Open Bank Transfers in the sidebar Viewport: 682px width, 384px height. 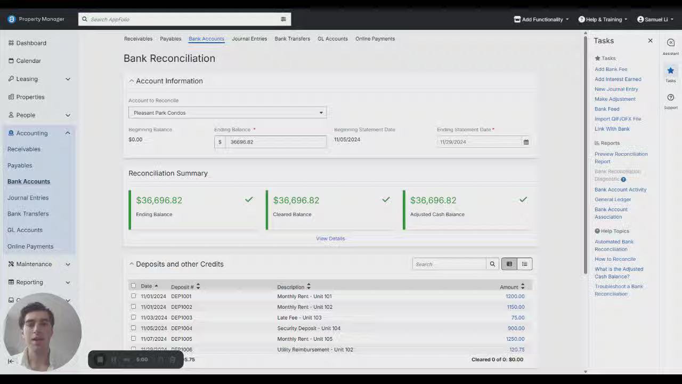click(x=28, y=214)
